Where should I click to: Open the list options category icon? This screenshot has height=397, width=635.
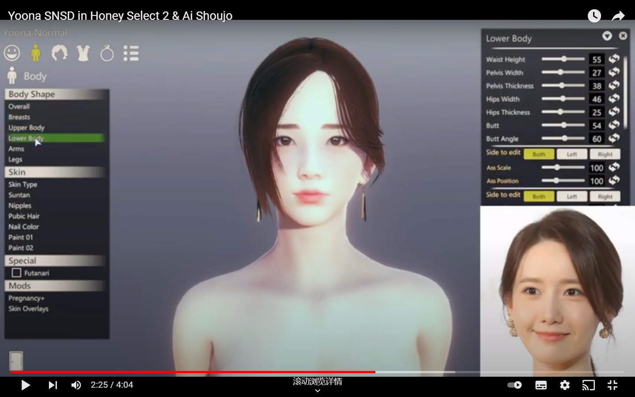click(131, 53)
